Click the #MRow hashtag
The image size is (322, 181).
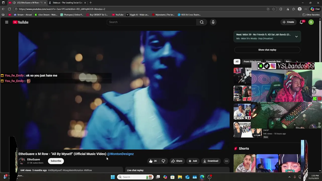[88, 170]
